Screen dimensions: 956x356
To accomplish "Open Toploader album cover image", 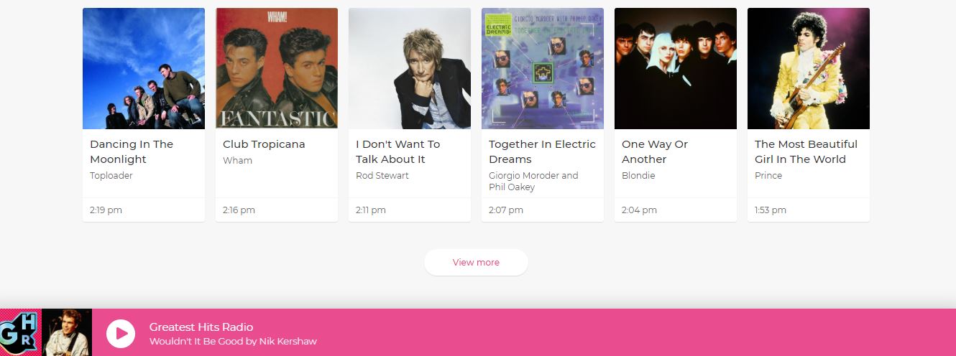I will [144, 68].
